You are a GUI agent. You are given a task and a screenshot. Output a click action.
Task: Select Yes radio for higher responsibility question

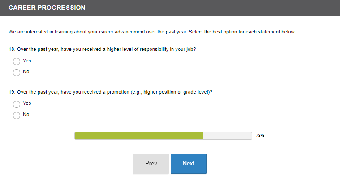(17, 62)
